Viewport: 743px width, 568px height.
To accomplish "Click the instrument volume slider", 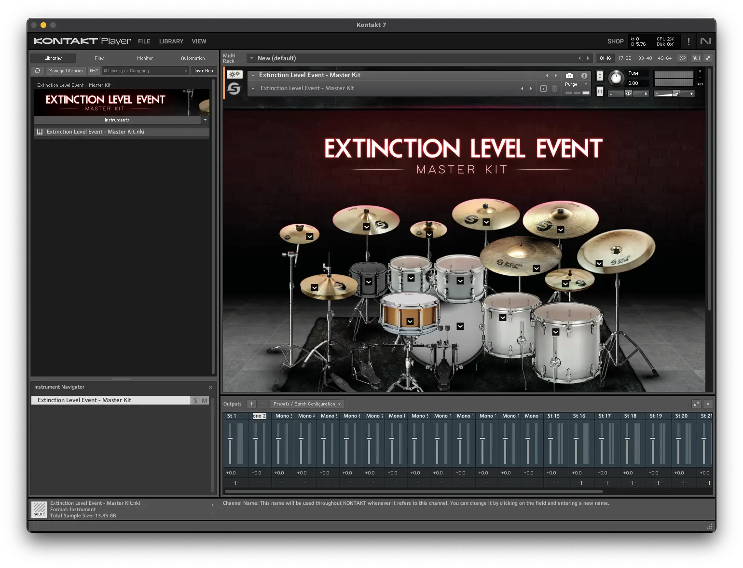I will coord(674,94).
